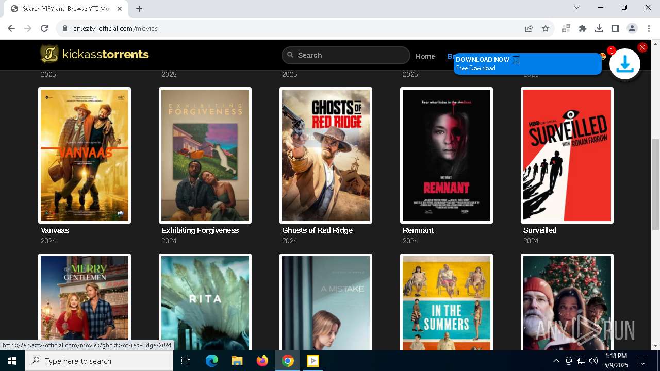Open the notification center icon
This screenshot has width=660, height=371.
(643, 361)
